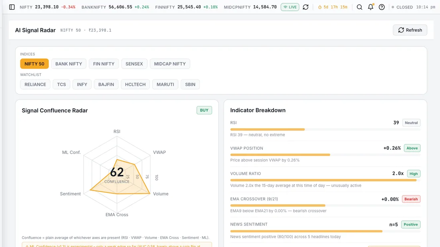Click the ML Conf. axis label on radar
Image resolution: width=440 pixels, height=247 pixels.
pyautogui.click(x=71, y=152)
